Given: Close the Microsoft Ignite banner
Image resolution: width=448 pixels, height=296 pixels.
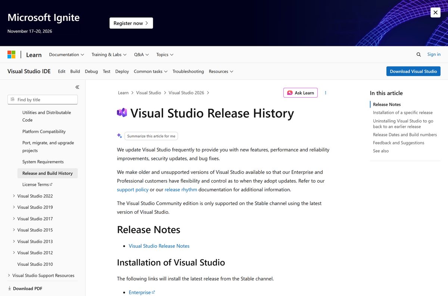Looking at the screenshot, I should tap(435, 12).
